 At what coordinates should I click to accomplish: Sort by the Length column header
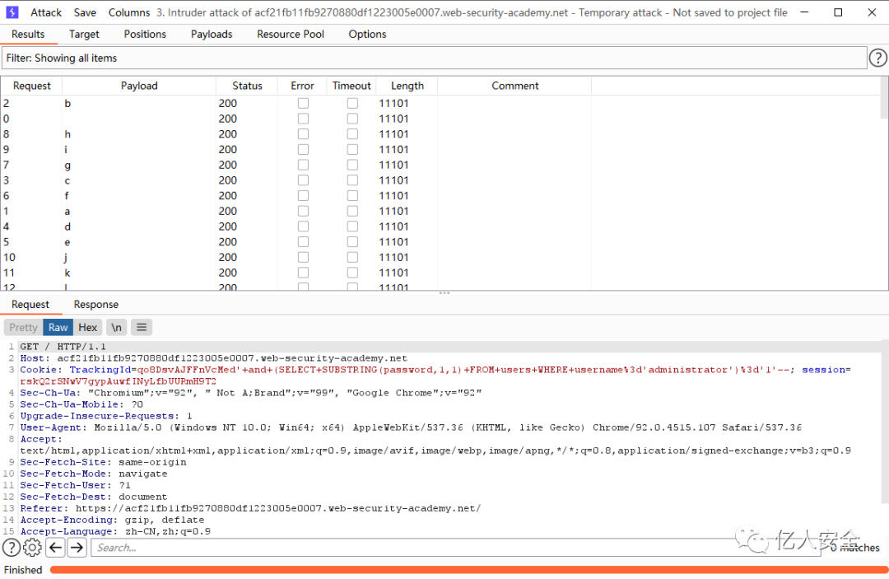pyautogui.click(x=407, y=86)
